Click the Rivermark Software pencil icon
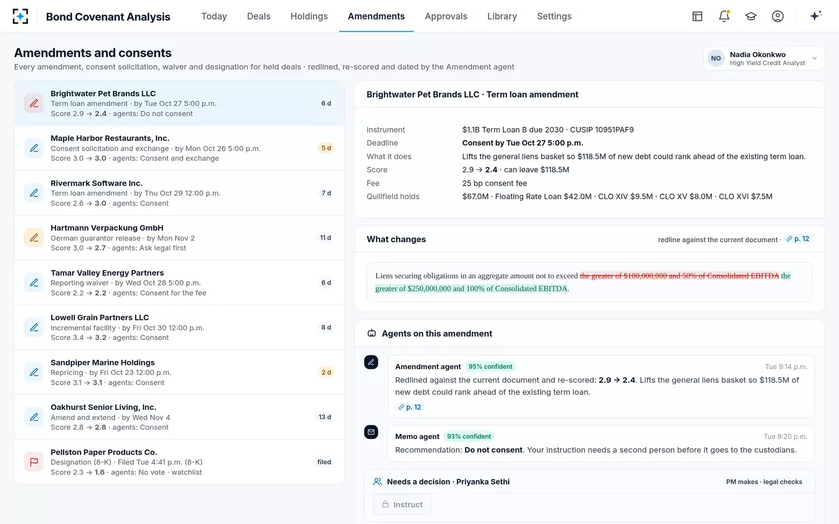The height and width of the screenshot is (524, 839). [x=34, y=193]
